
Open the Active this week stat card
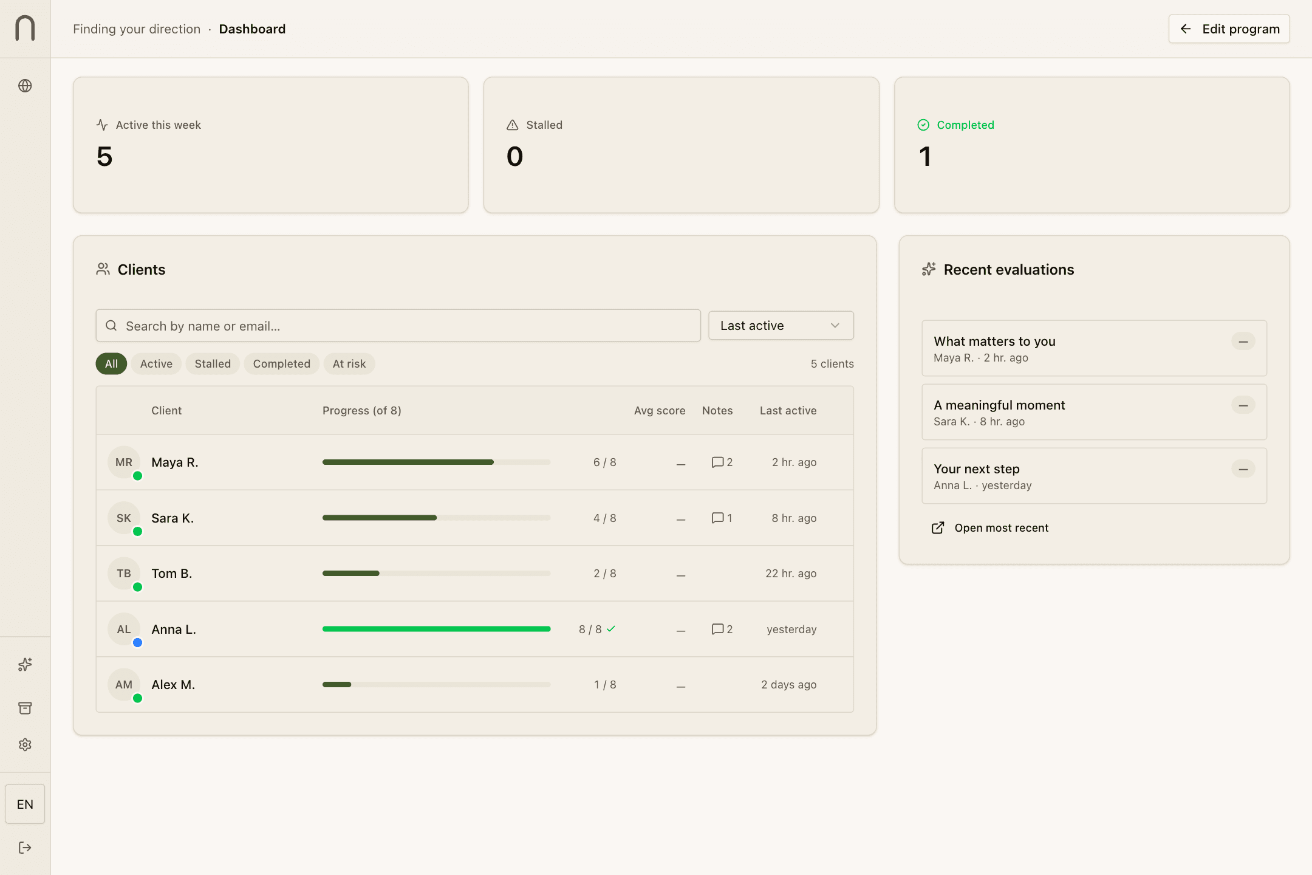tap(271, 145)
